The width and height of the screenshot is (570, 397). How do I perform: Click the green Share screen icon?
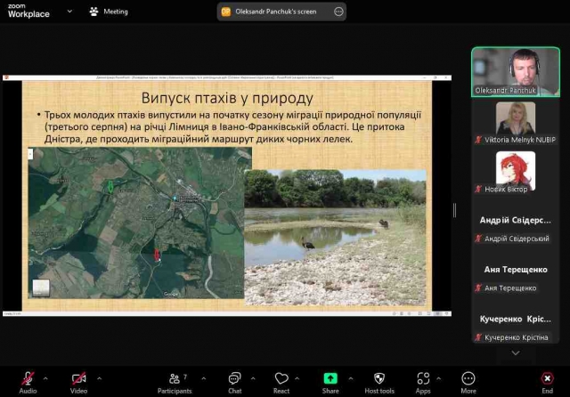point(330,379)
